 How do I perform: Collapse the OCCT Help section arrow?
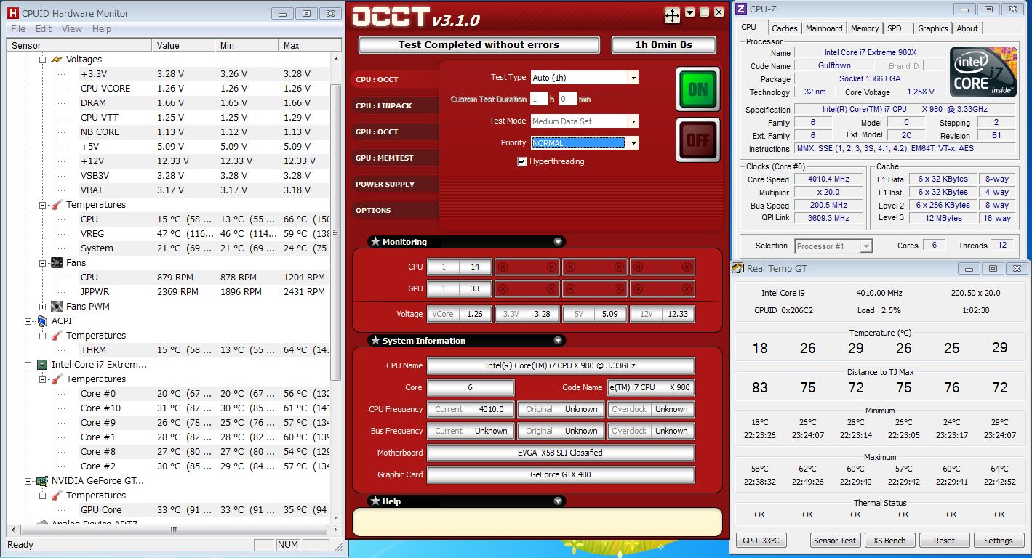click(558, 501)
